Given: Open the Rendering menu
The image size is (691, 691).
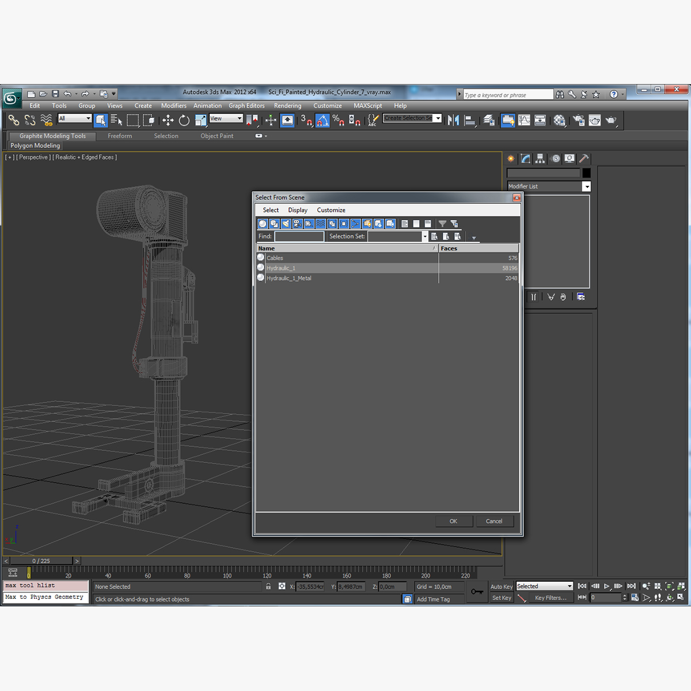Looking at the screenshot, I should tap(287, 106).
